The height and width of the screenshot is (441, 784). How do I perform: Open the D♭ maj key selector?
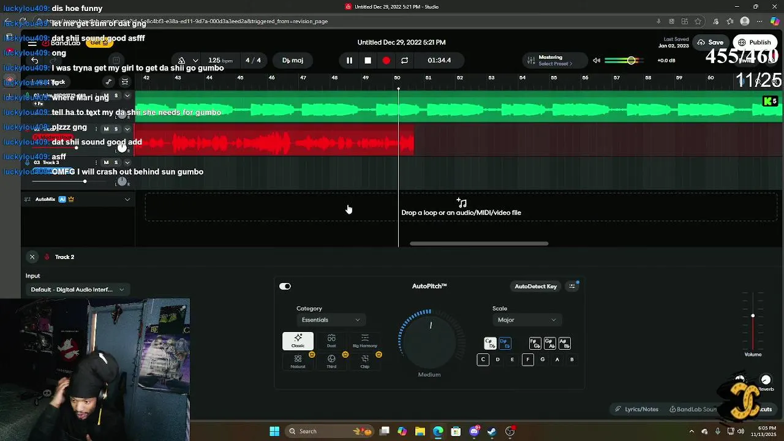tap(293, 60)
